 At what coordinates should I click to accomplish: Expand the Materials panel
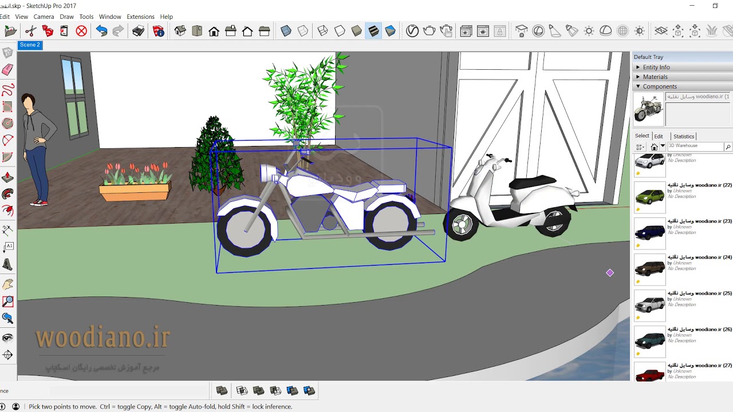683,77
